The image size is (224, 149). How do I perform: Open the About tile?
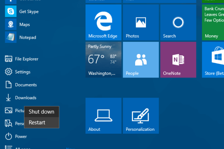coord(103,115)
